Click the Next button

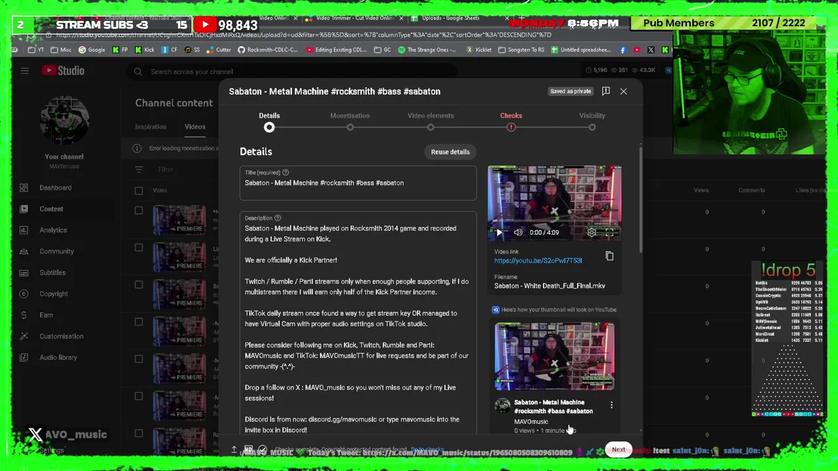tap(618, 449)
